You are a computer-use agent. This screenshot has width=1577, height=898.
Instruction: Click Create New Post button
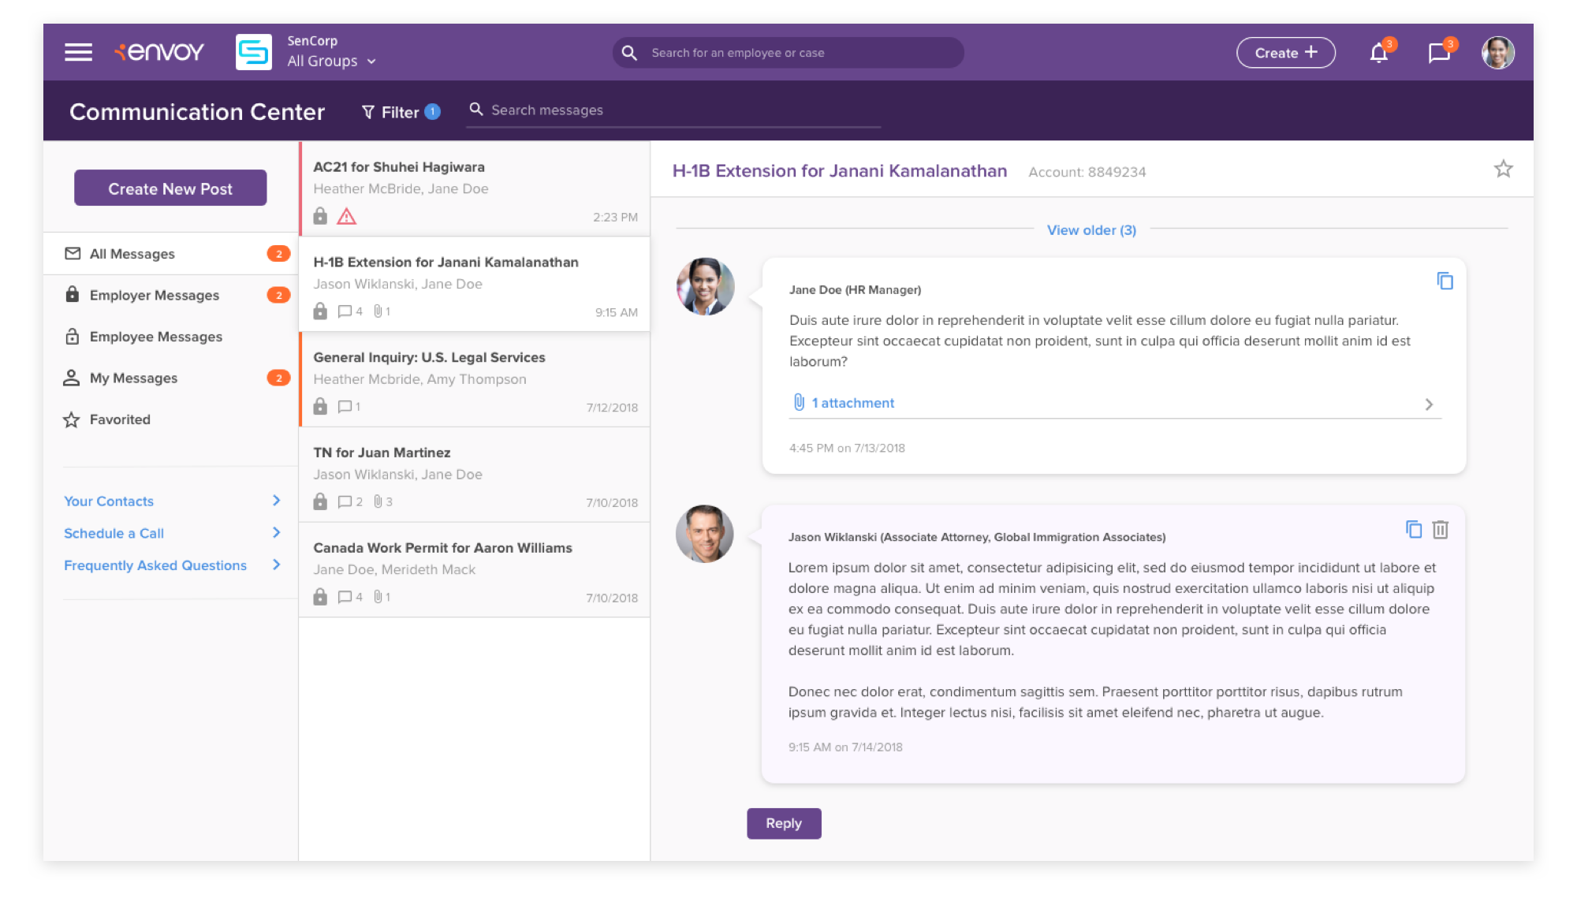click(170, 188)
